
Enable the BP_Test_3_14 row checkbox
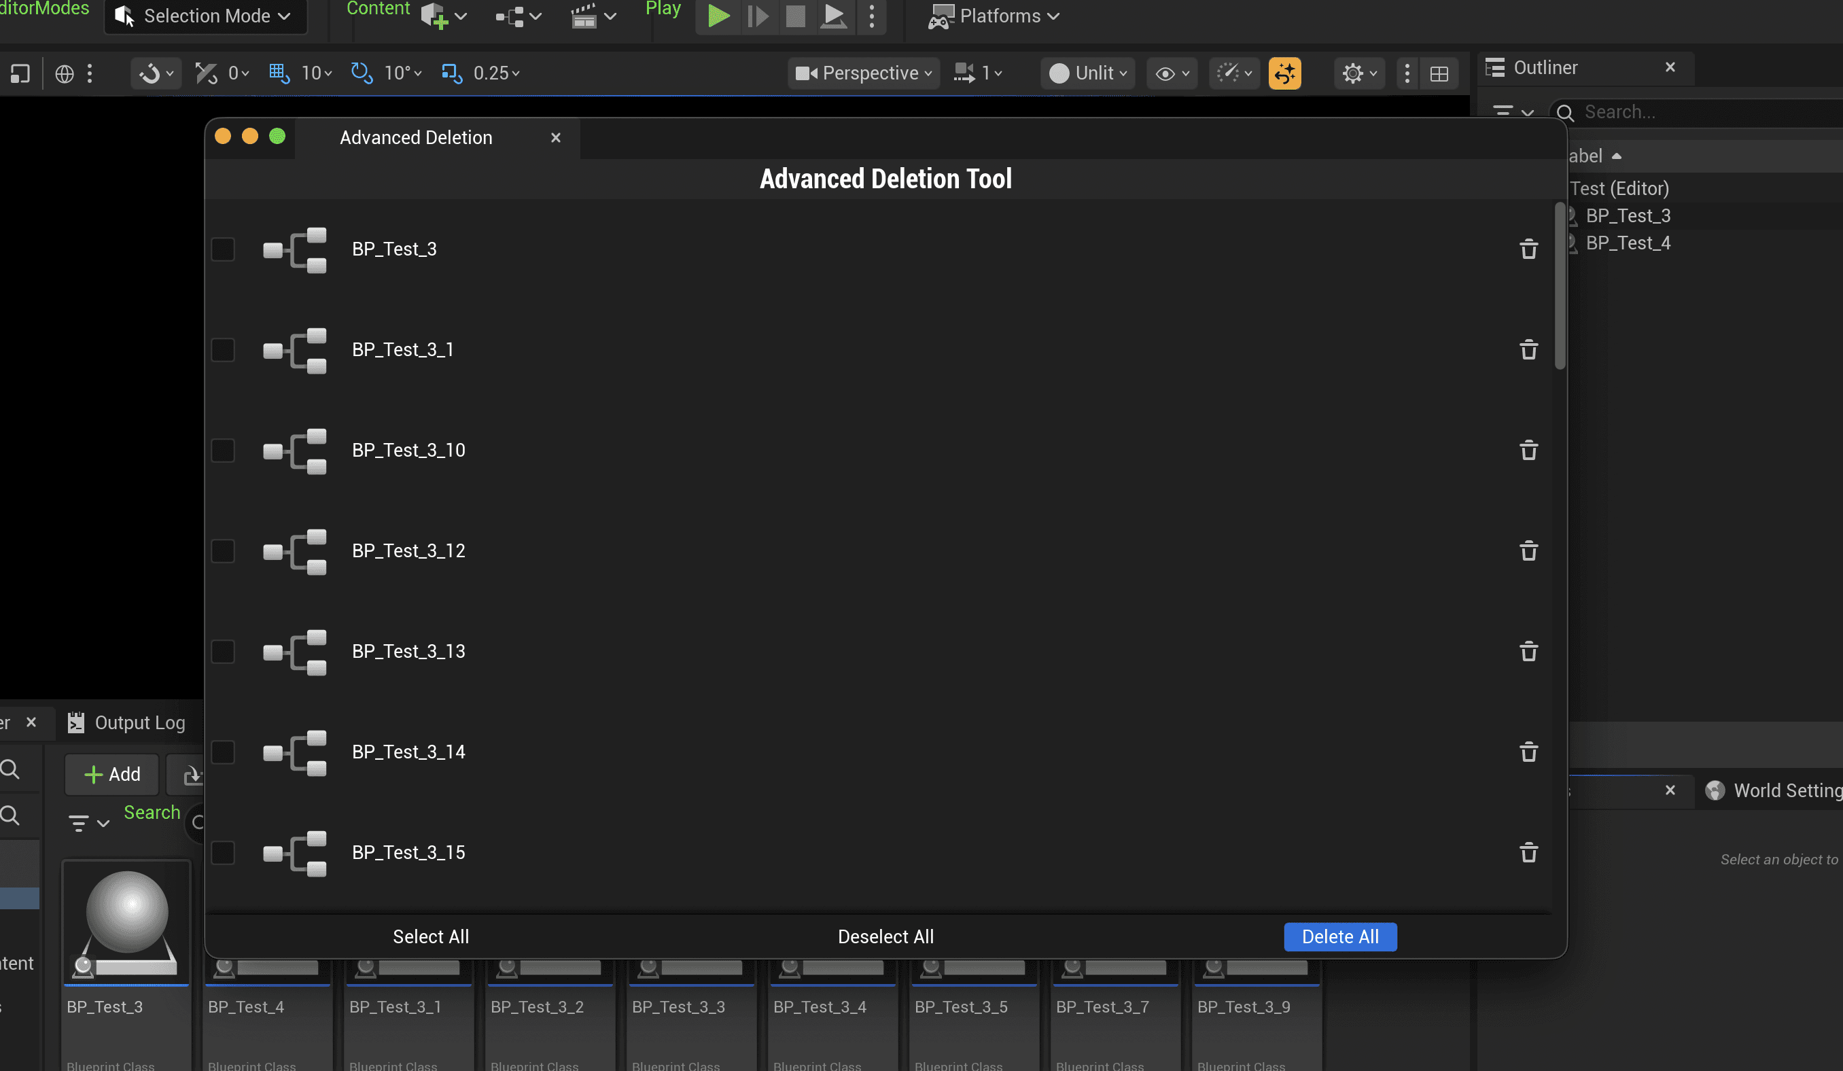coord(223,752)
